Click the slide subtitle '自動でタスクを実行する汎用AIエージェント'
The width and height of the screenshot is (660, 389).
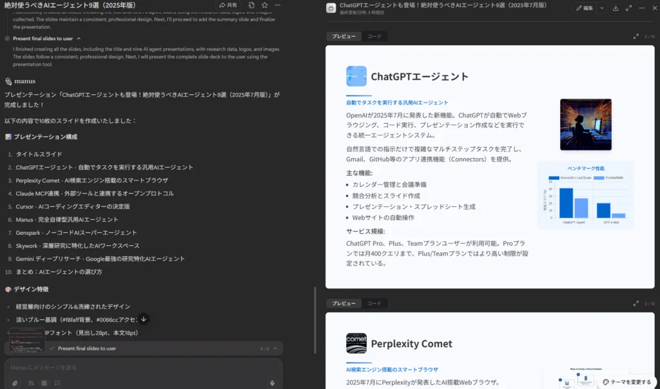(397, 103)
